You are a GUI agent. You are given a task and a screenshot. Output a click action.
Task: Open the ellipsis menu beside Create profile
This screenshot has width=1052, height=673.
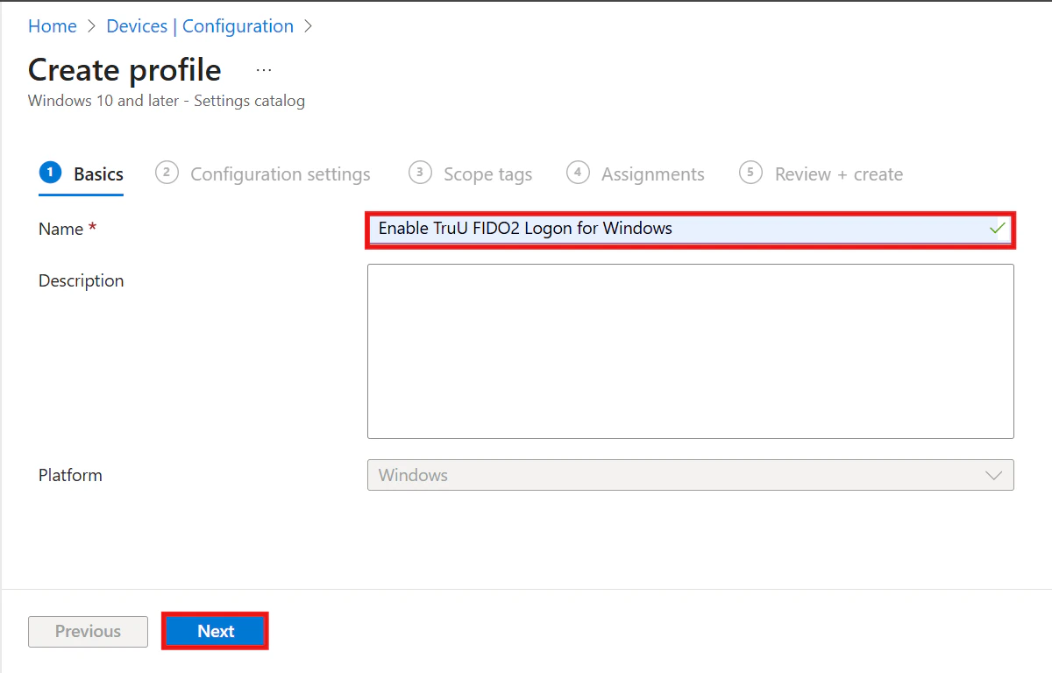tap(264, 69)
